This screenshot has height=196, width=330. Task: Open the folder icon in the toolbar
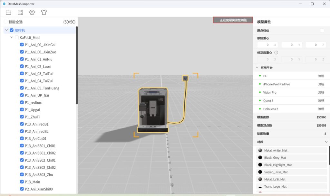click(8, 12)
